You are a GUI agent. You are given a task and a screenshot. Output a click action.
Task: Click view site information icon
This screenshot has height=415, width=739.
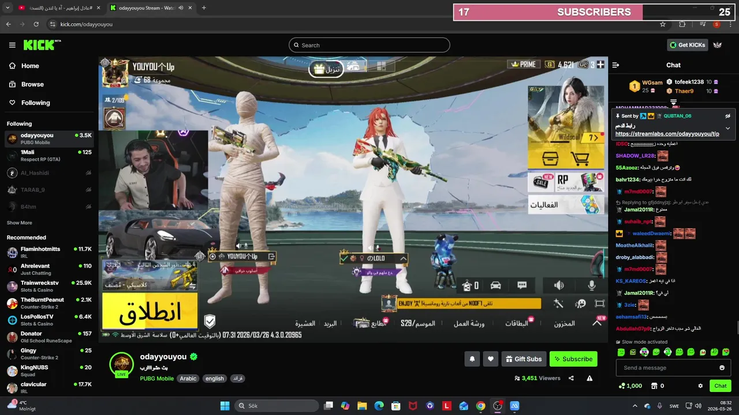click(x=53, y=24)
